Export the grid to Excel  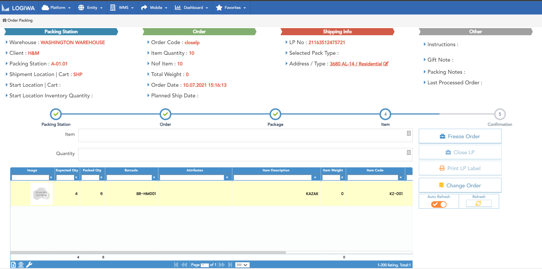coord(13,265)
